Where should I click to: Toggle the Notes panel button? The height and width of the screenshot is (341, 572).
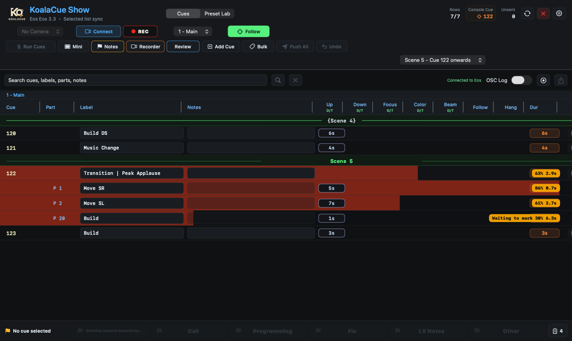[108, 46]
